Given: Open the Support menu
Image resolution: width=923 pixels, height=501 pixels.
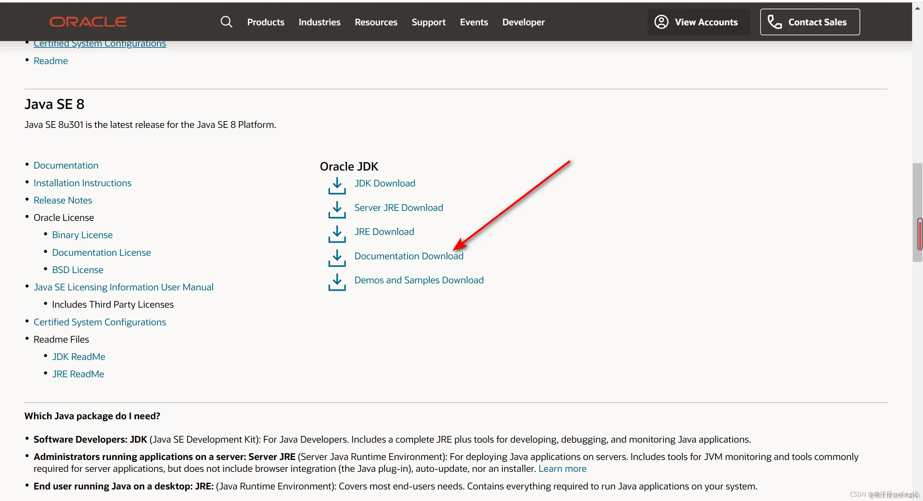Looking at the screenshot, I should coord(428,22).
